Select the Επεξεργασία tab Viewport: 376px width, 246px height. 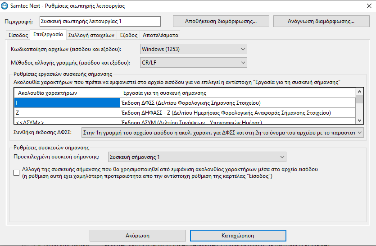click(x=48, y=34)
